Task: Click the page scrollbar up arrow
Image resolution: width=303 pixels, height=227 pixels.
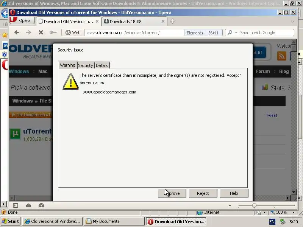Action: (x=294, y=42)
